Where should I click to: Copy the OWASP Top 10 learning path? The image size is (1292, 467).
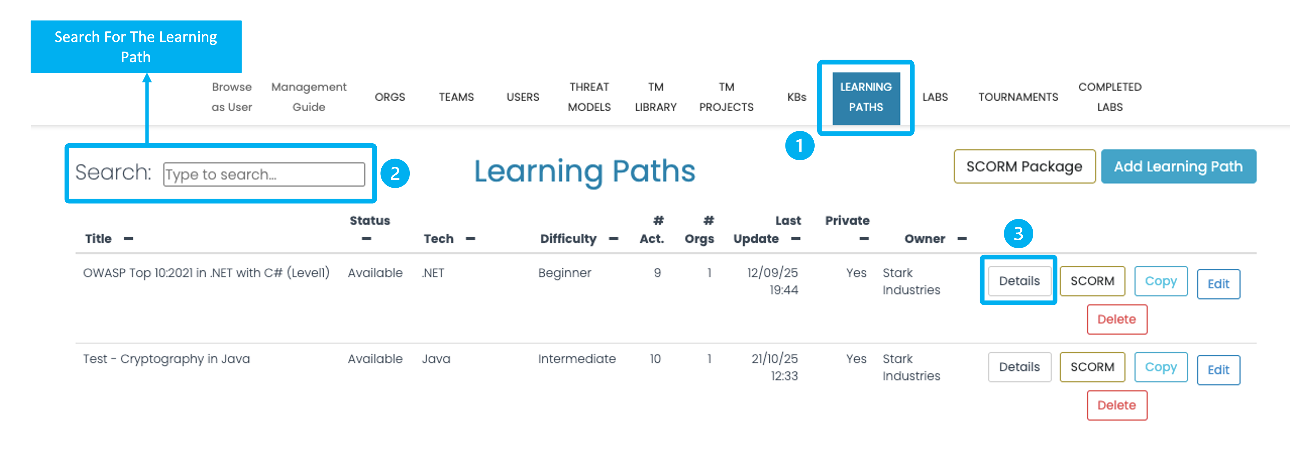pyautogui.click(x=1160, y=281)
